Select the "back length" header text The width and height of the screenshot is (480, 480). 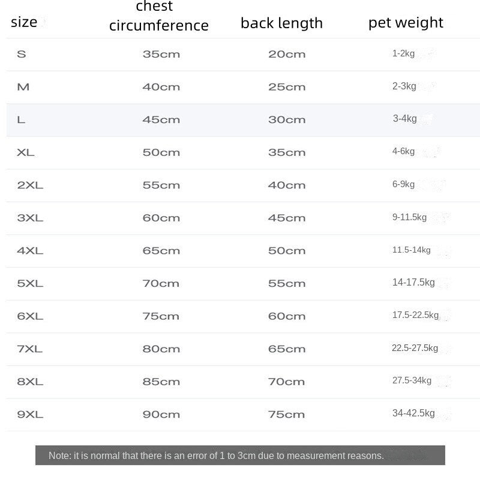(281, 23)
